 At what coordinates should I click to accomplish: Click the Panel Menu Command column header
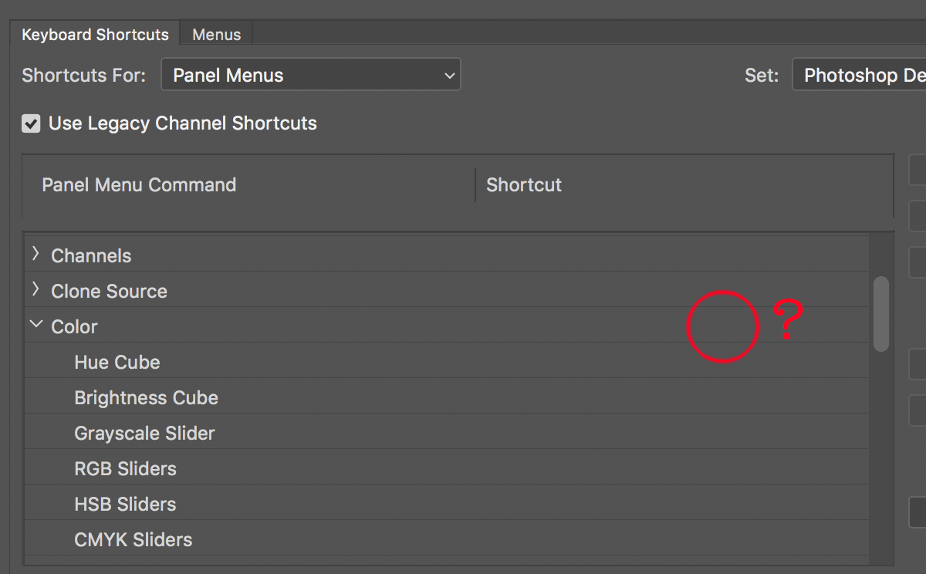pos(139,185)
